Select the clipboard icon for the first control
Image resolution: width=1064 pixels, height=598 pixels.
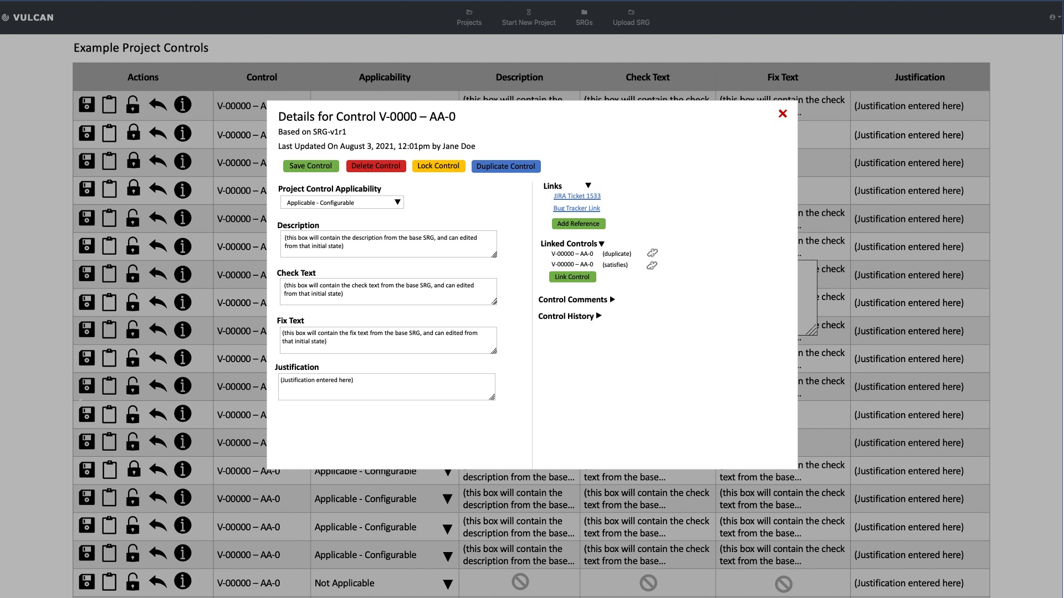[x=109, y=105]
